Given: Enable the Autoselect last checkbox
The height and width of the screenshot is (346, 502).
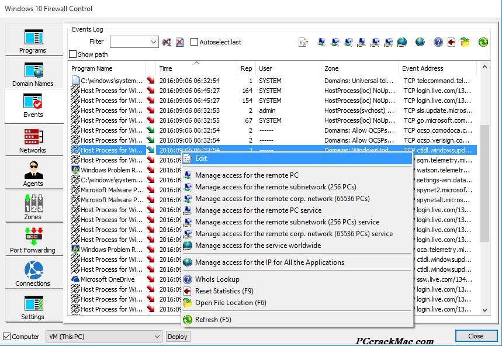Looking at the screenshot, I should 194,41.
